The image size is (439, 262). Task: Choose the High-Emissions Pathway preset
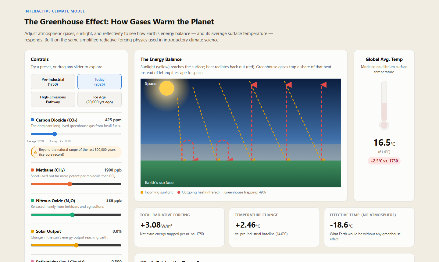click(x=53, y=99)
